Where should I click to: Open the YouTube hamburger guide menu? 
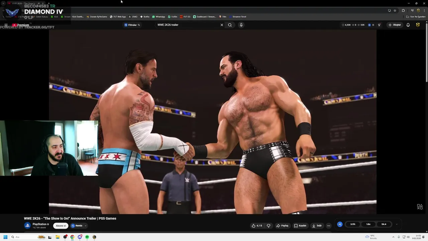click(6, 25)
